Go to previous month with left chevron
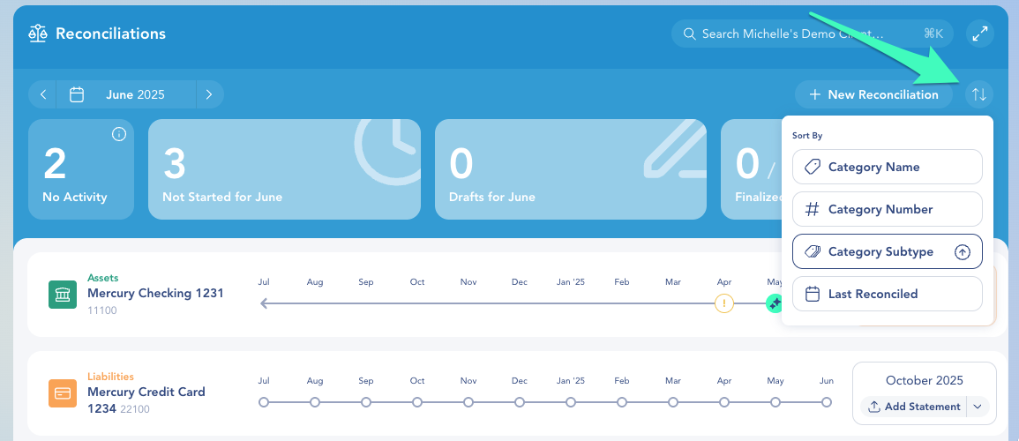Screen dimensions: 1019x441 43,94
